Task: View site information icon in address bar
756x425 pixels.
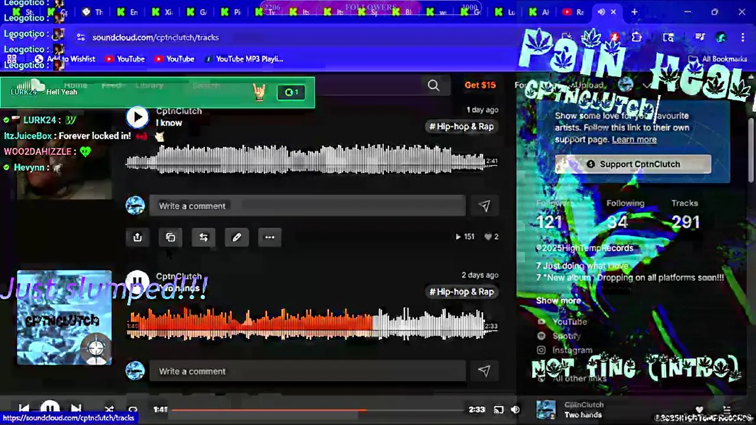Action: pyautogui.click(x=81, y=37)
